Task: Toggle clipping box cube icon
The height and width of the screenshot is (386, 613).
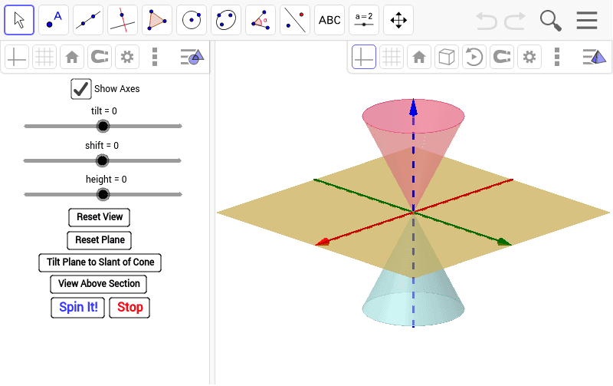Action: (447, 57)
